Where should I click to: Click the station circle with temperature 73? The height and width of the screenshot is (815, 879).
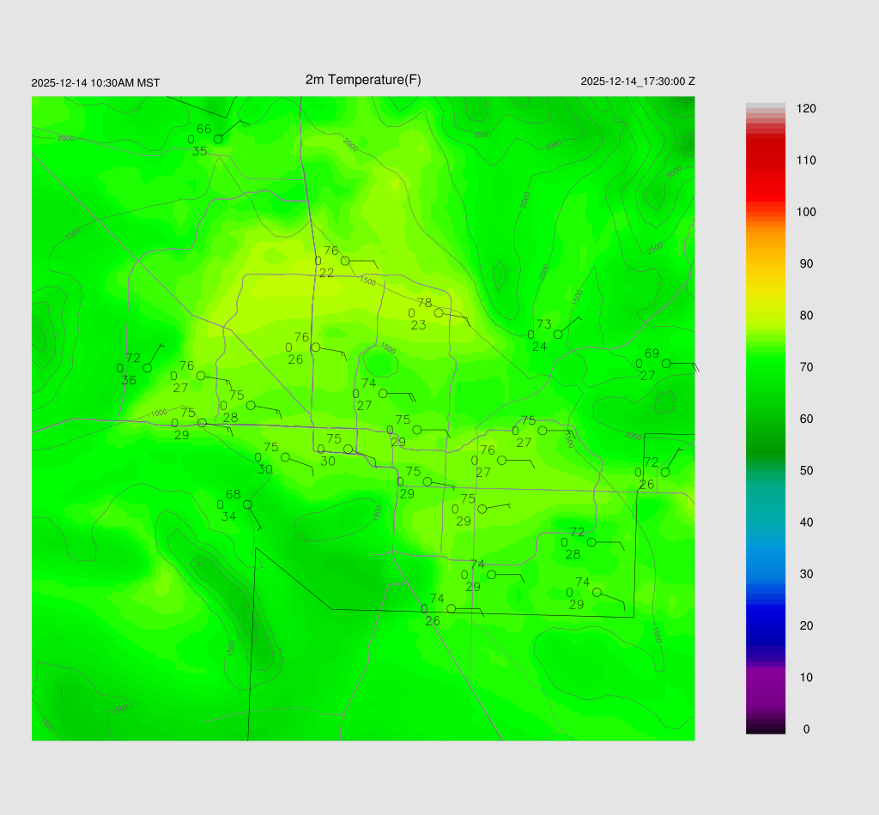(558, 335)
